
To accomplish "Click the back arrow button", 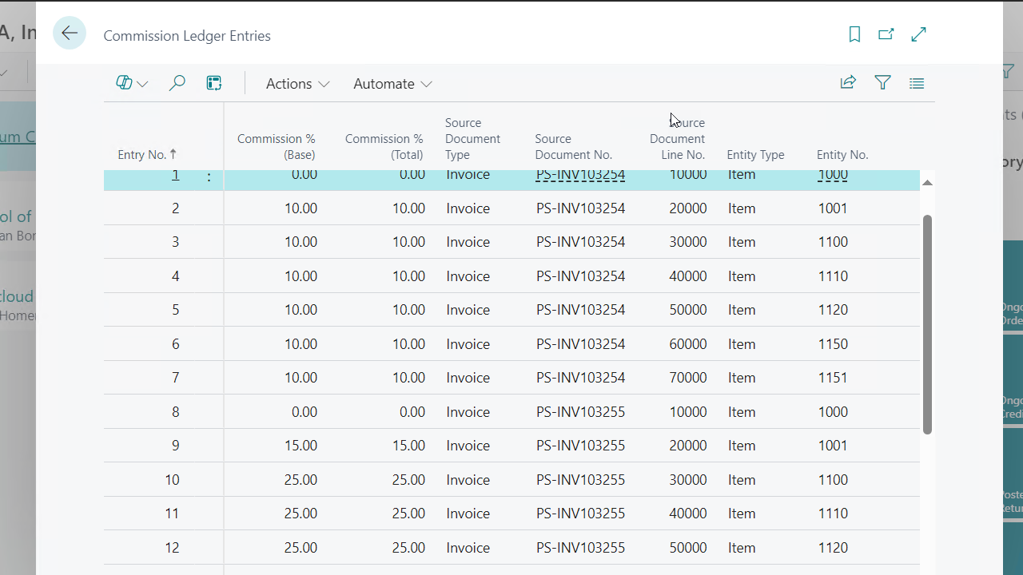I will (70, 34).
